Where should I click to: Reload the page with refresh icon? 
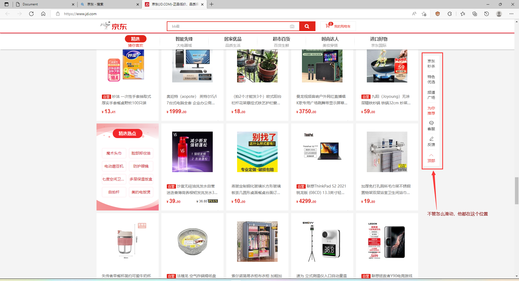coord(31,14)
